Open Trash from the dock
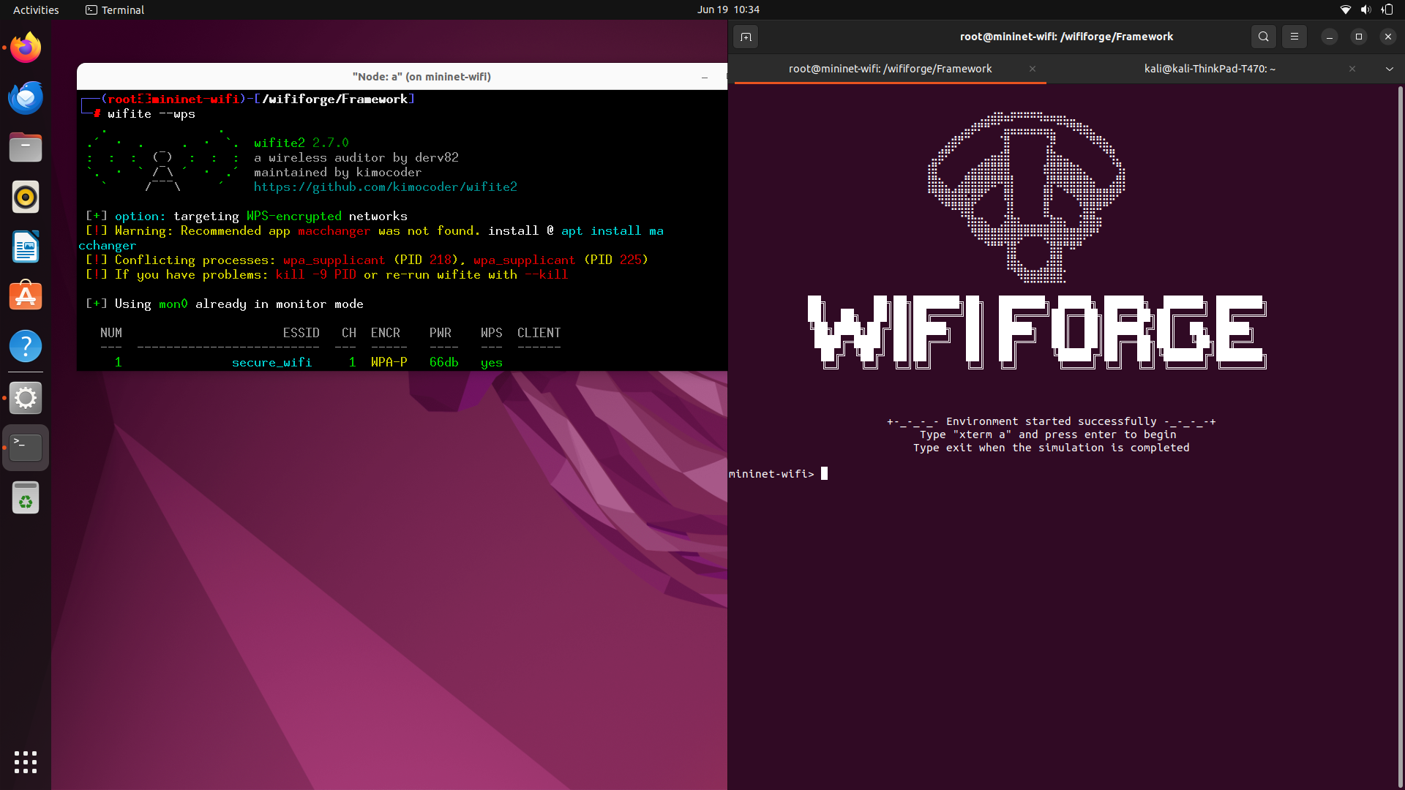 click(26, 499)
